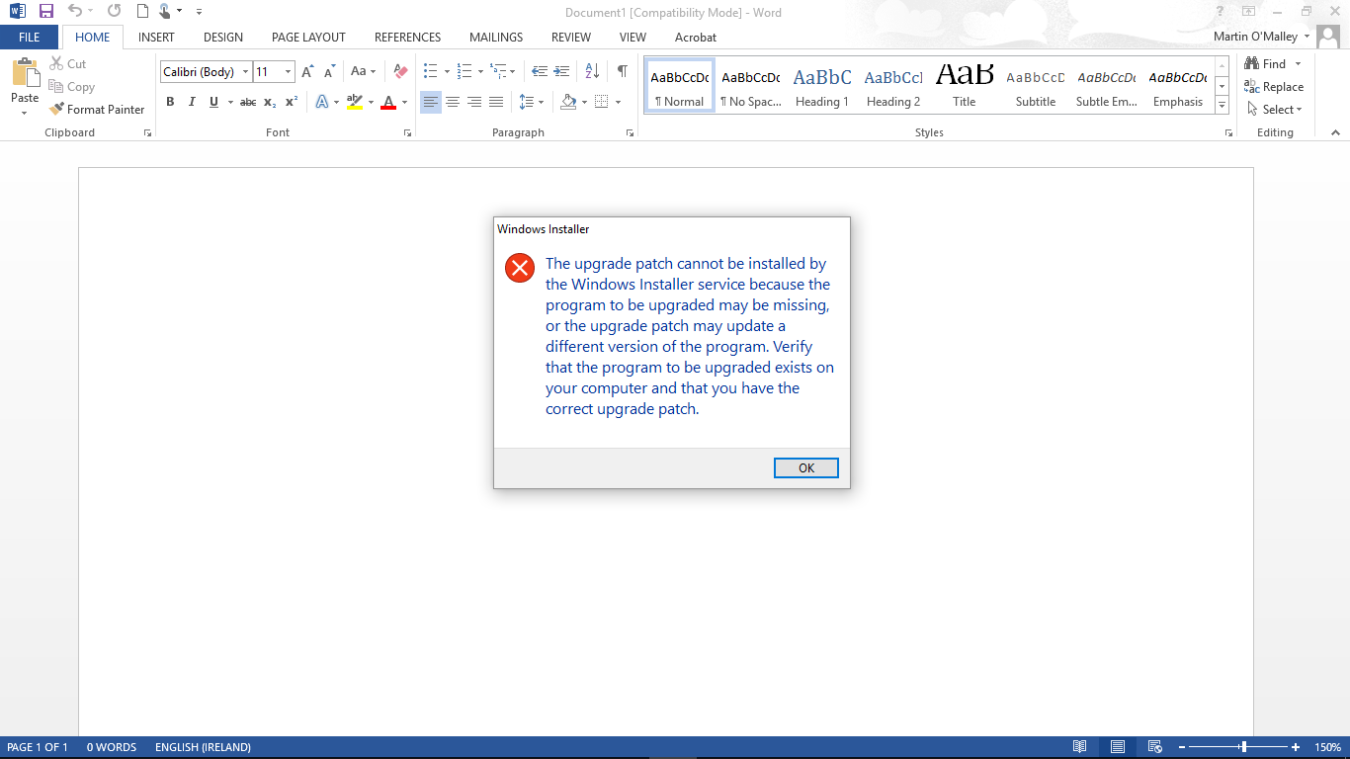Image resolution: width=1350 pixels, height=759 pixels.
Task: Apply the red font color
Action: coord(388,102)
